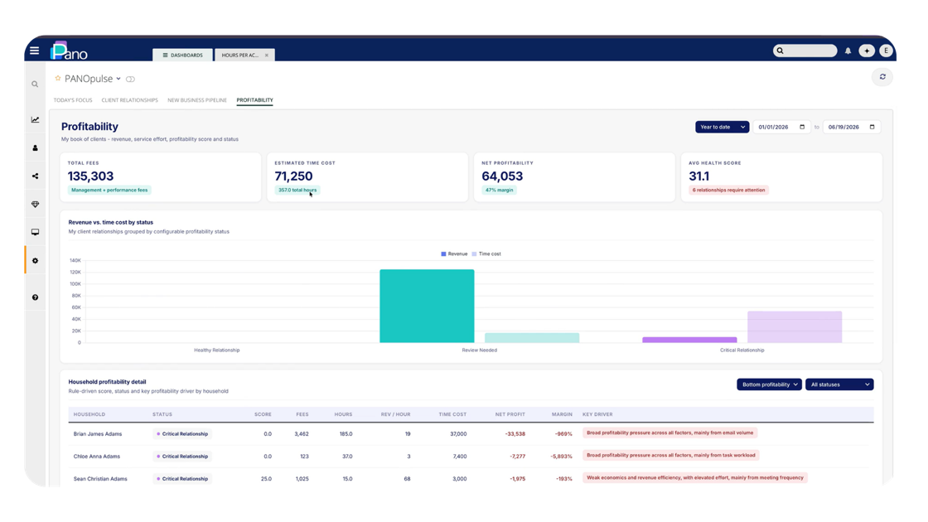928x522 pixels.
Task: Sort by the Time Cost column header
Action: point(452,414)
